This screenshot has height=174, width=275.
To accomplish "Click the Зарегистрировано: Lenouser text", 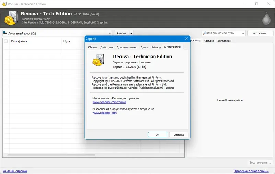I will click(132, 62).
